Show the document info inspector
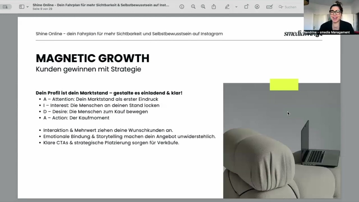This screenshot has width=359, height=202. tap(182, 7)
